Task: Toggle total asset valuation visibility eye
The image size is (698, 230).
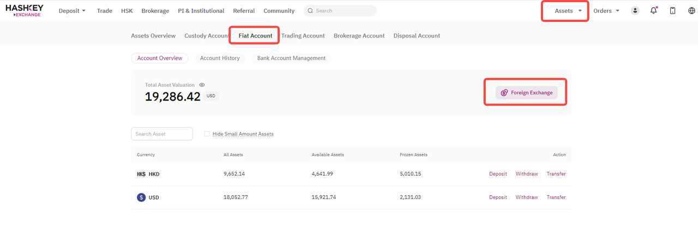Action: [x=202, y=85]
